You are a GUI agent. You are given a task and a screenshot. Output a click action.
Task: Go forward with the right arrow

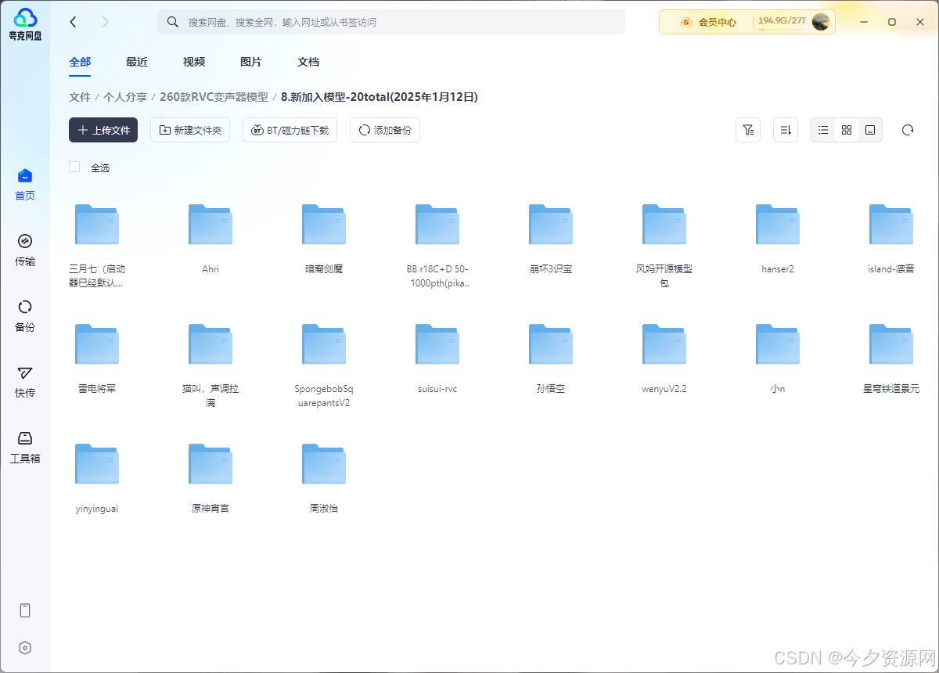click(x=106, y=22)
